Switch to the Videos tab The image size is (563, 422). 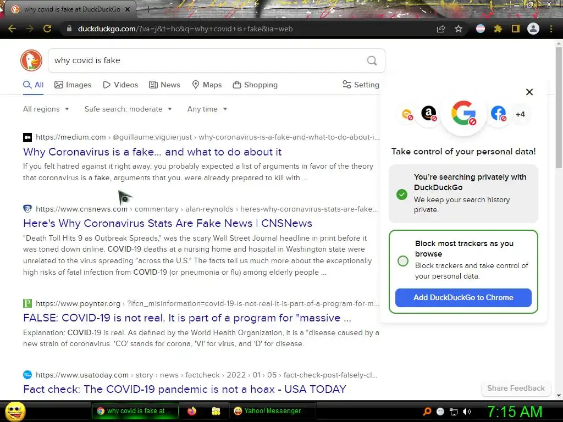point(120,85)
